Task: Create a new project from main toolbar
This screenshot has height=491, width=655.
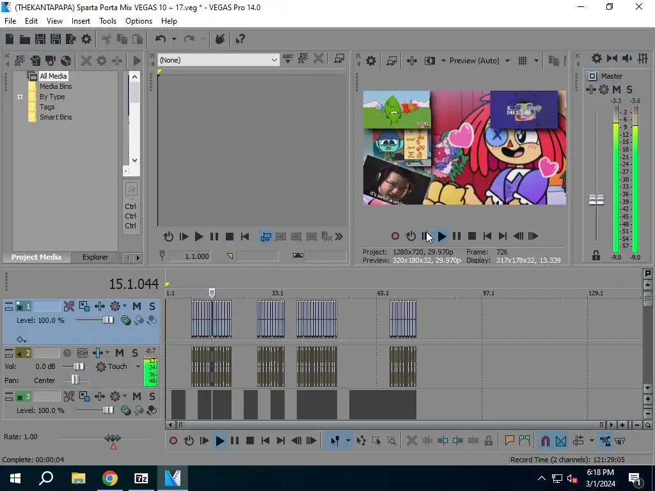Action: click(10, 39)
